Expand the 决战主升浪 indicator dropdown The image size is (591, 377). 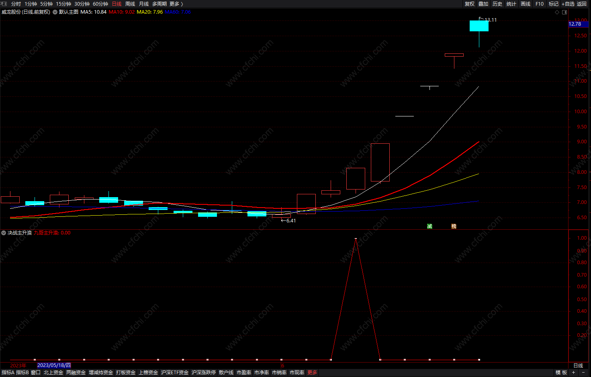(4, 233)
